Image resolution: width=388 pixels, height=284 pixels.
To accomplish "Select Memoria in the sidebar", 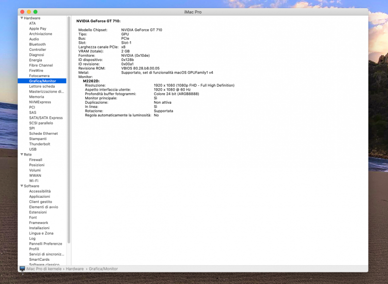I will point(37,97).
